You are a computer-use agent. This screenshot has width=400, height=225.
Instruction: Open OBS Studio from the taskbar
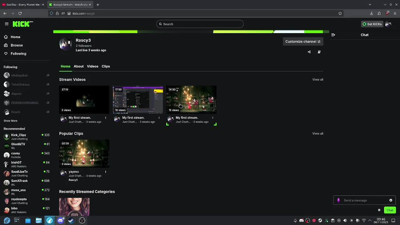[x=82, y=220]
